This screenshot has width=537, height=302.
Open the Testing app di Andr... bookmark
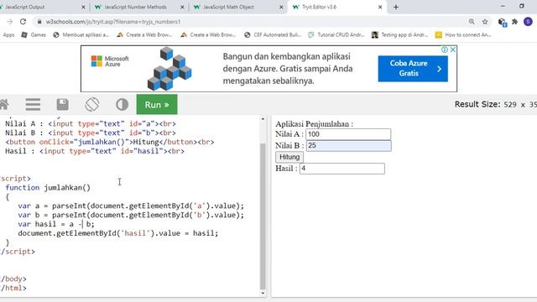[399, 34]
